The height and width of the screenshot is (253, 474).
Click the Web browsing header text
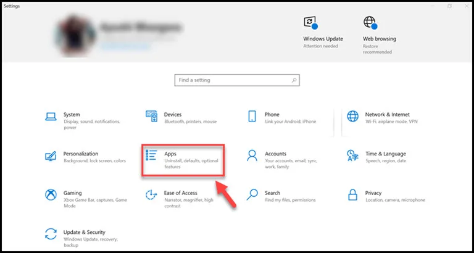380,39
